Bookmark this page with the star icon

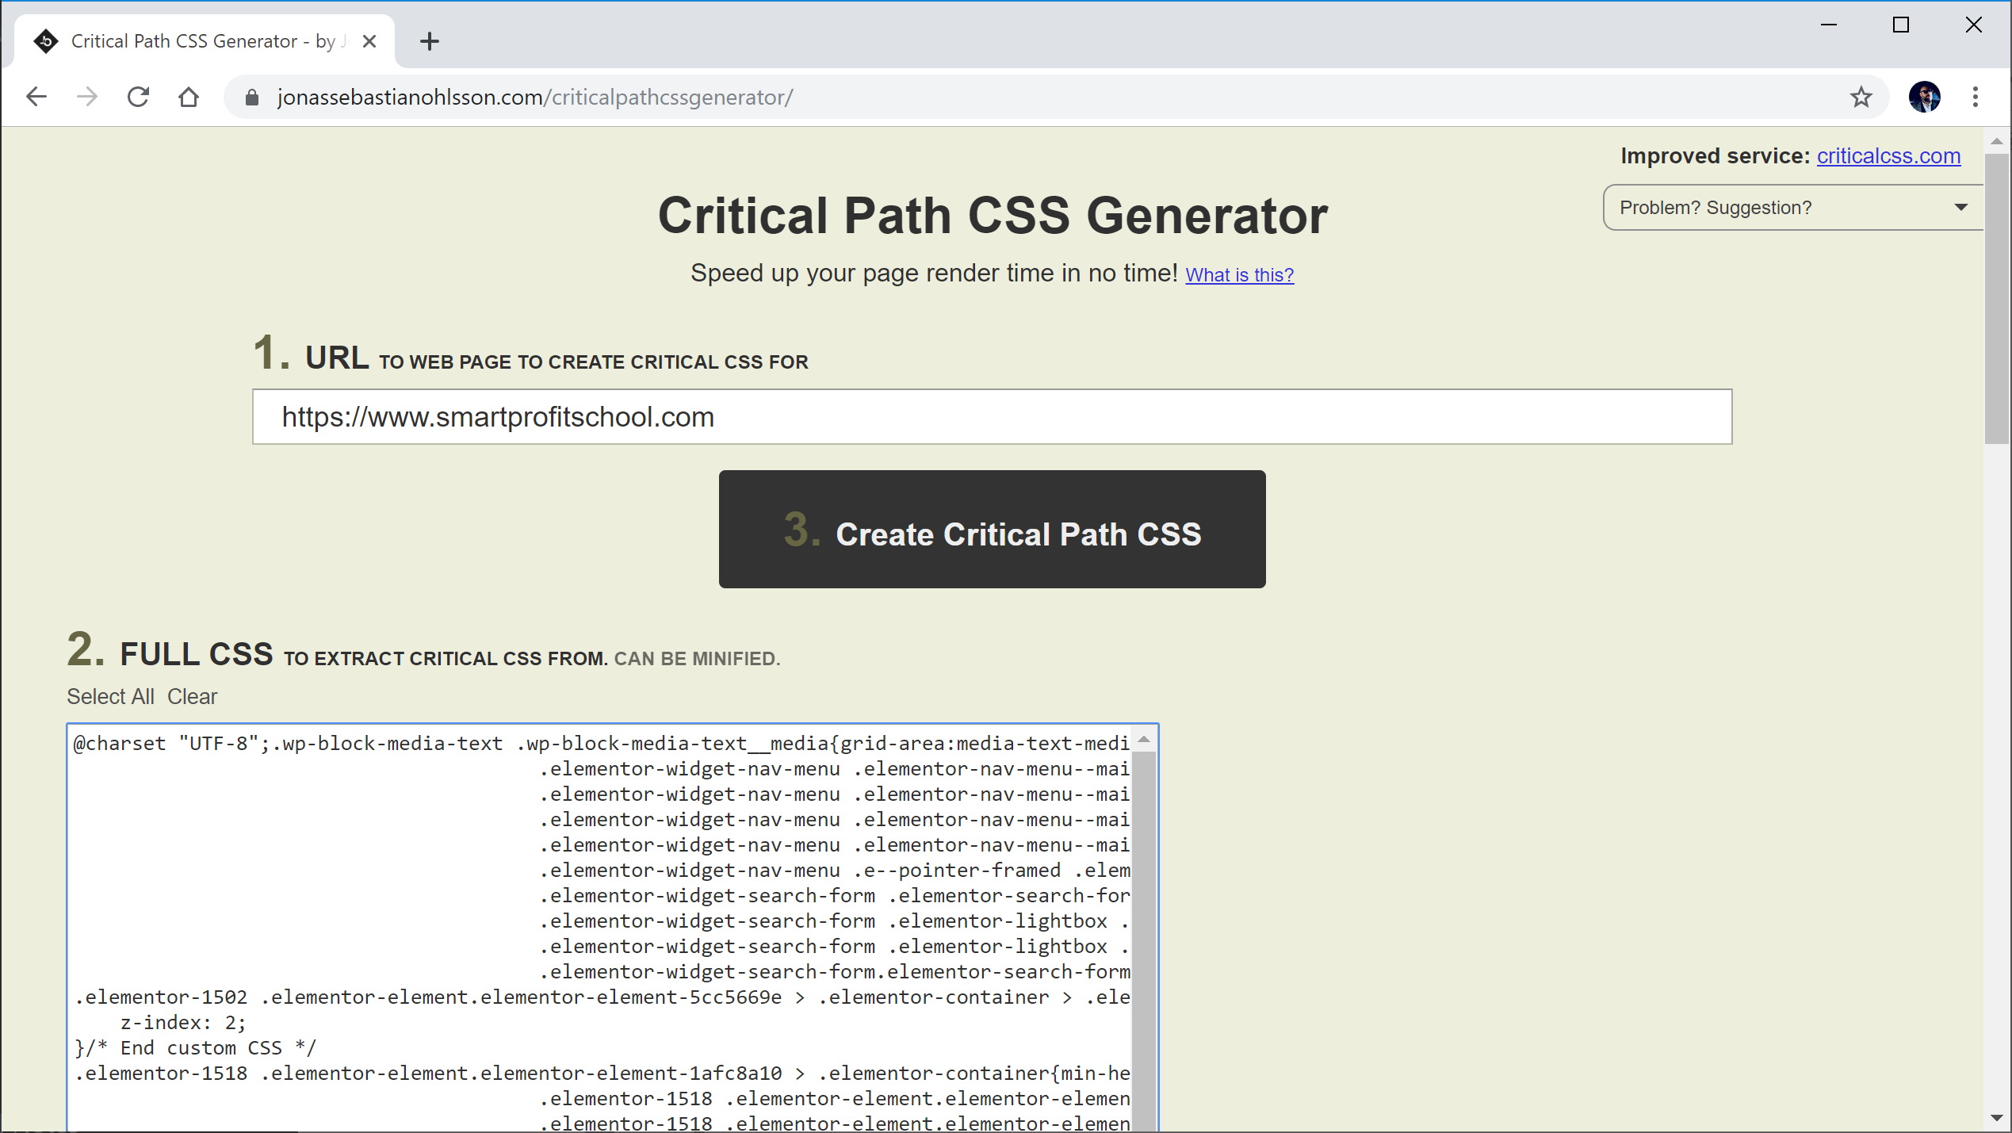pyautogui.click(x=1861, y=97)
